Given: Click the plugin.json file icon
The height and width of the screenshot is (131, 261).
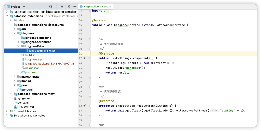Looking at the screenshot, I should [23, 68].
